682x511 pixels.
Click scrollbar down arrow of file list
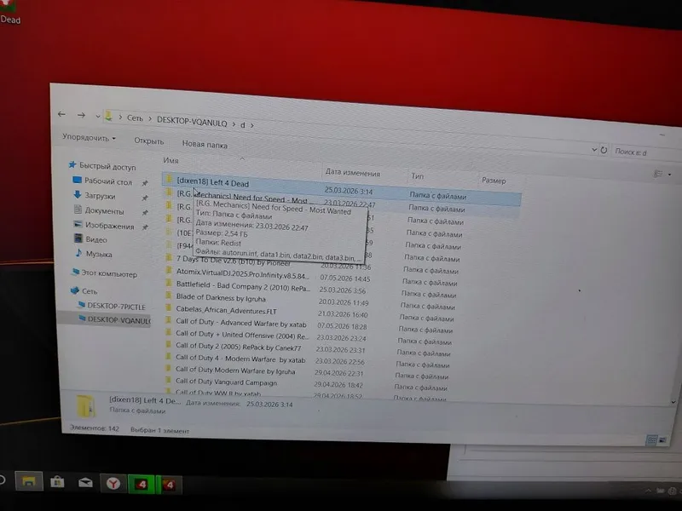tap(673, 402)
